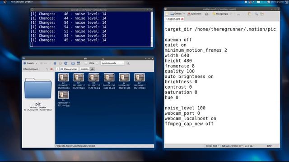Open the Zurück history dropdown arrow
This screenshot has width=289, height=162.
click(x=37, y=63)
